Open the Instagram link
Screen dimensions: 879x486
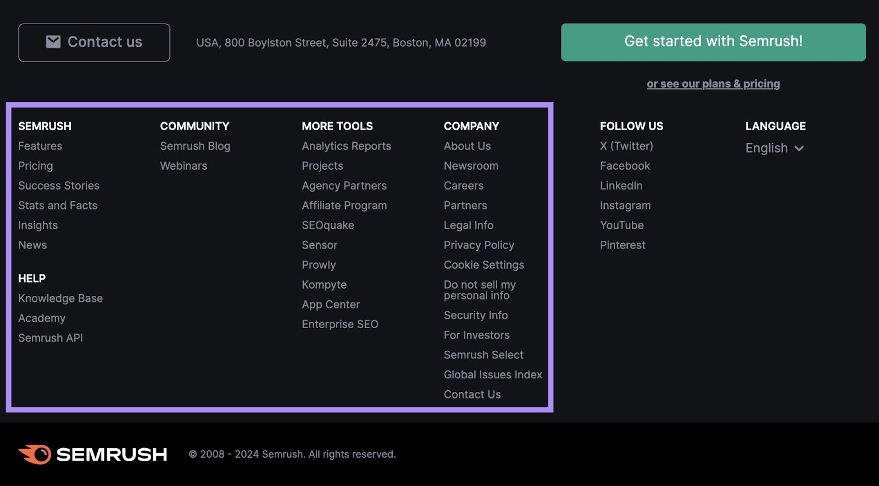click(x=625, y=205)
